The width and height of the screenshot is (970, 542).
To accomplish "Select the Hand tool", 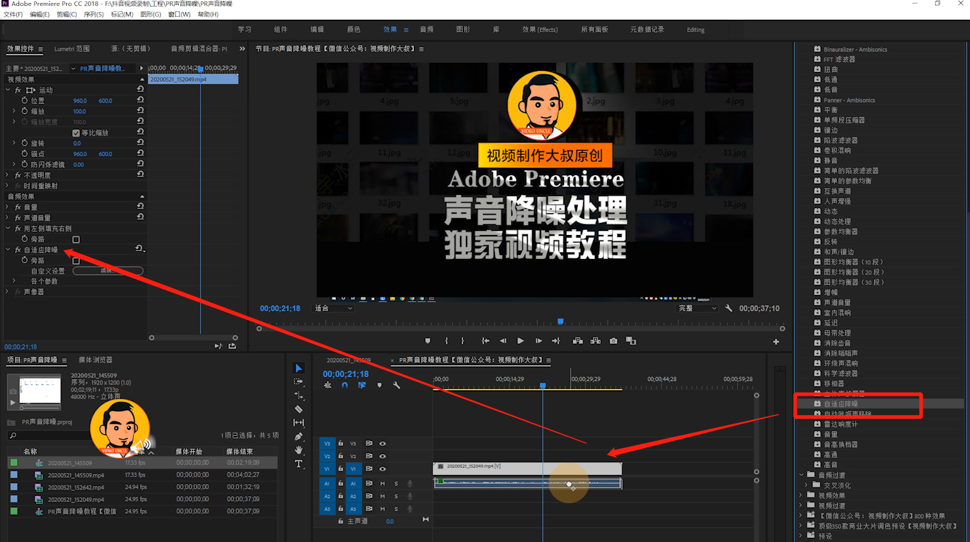I will pyautogui.click(x=299, y=450).
